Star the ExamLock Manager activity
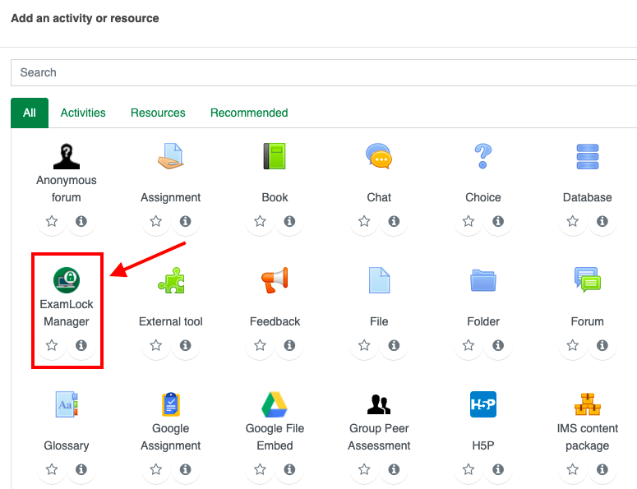 [52, 346]
